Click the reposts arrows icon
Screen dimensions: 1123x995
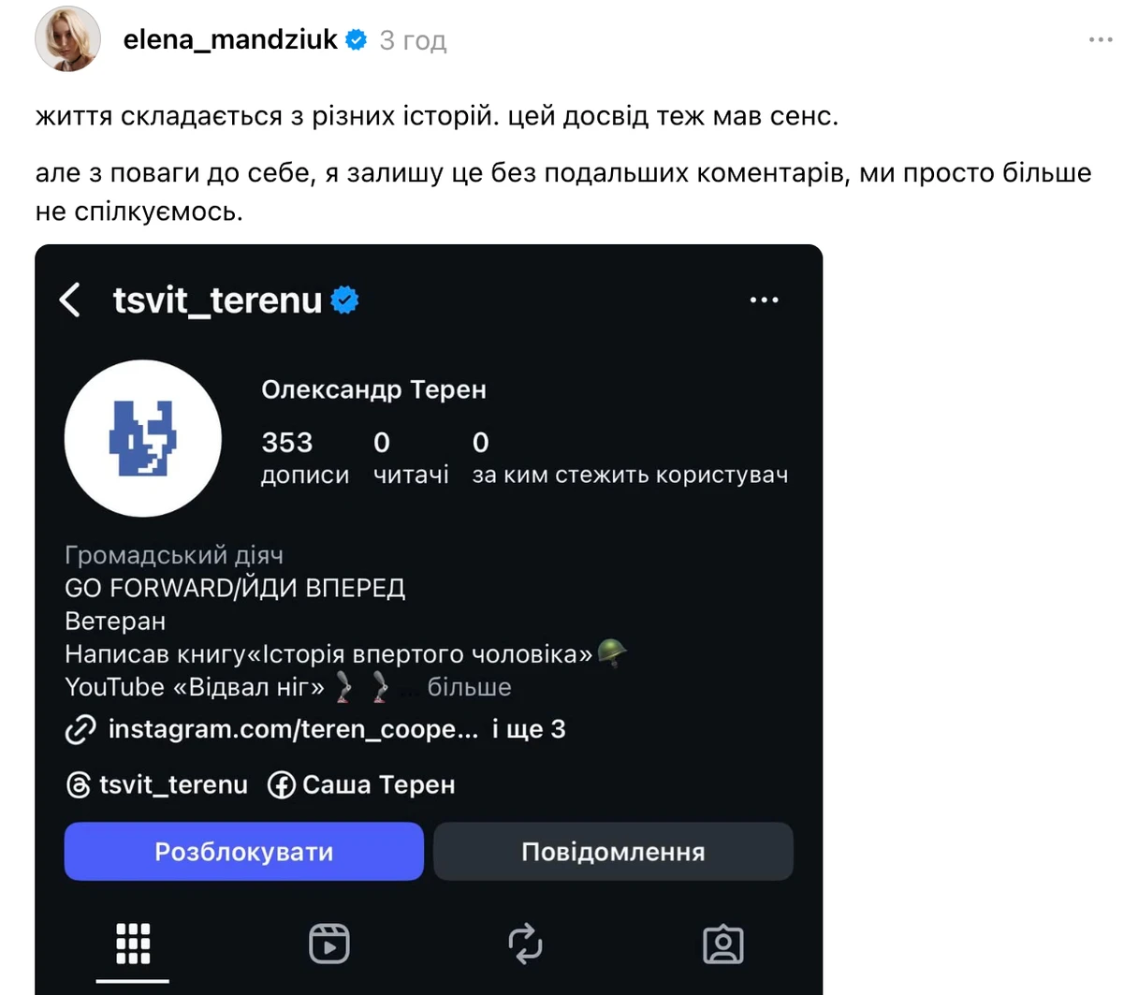coord(525,944)
